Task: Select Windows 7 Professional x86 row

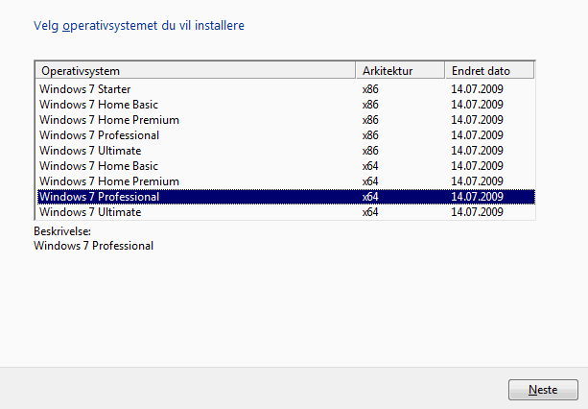Action: [x=286, y=135]
